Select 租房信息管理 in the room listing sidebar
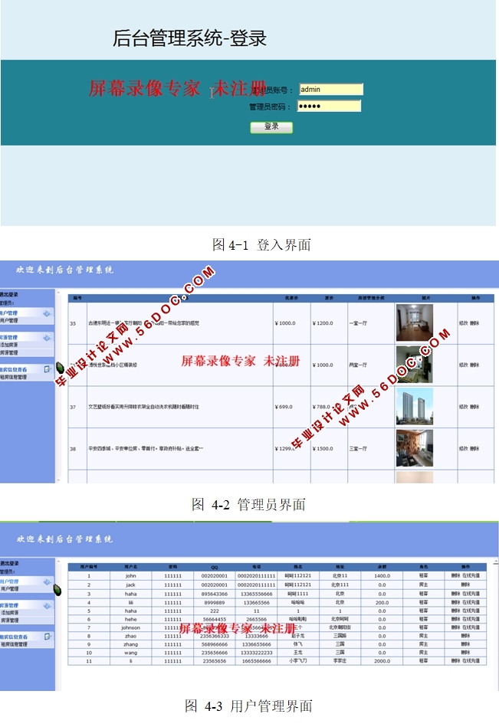 [x=14, y=377]
